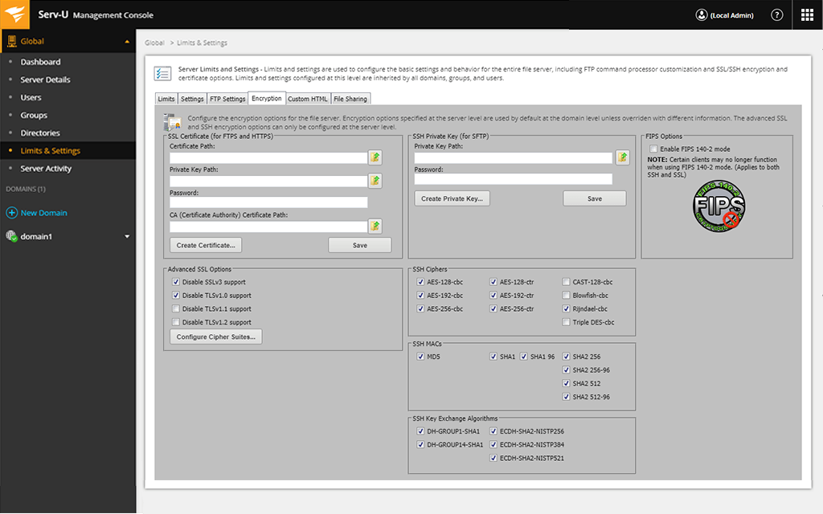Check Disable TLSv1.2 support

click(176, 321)
